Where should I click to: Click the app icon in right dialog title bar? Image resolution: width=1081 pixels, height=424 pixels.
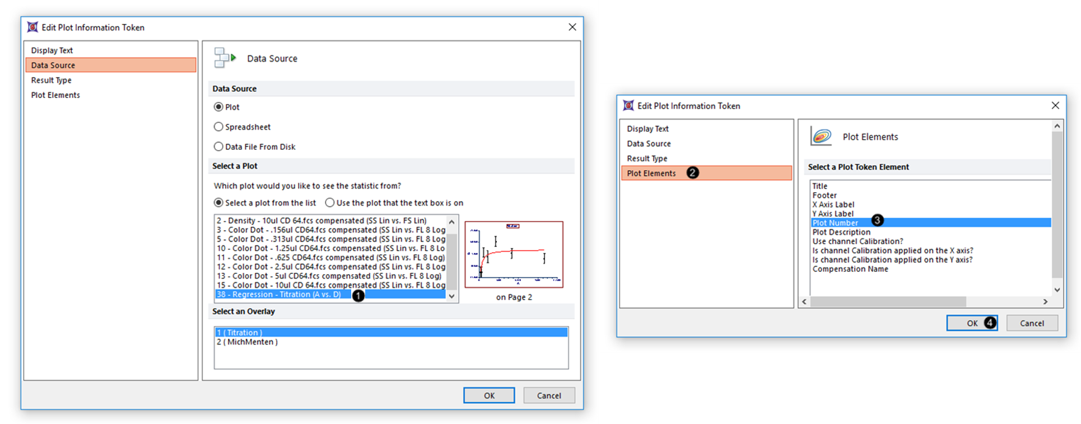pyautogui.click(x=628, y=105)
